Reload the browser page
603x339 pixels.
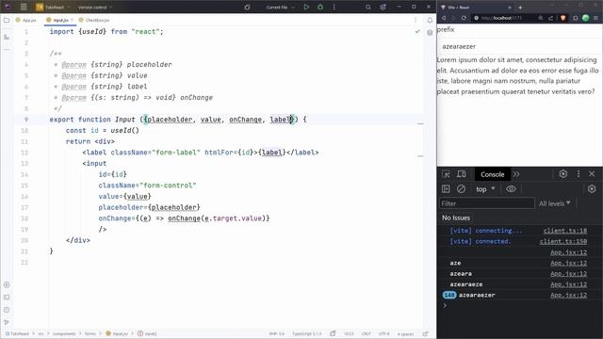coord(464,18)
